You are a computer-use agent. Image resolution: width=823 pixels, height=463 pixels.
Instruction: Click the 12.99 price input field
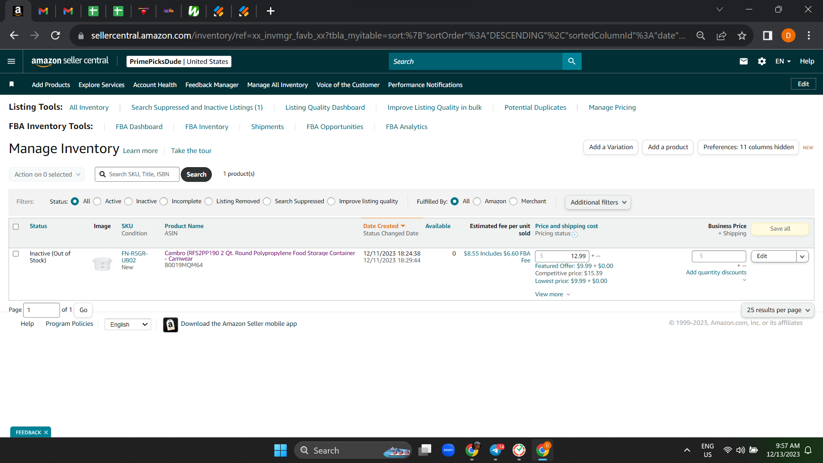click(x=562, y=256)
